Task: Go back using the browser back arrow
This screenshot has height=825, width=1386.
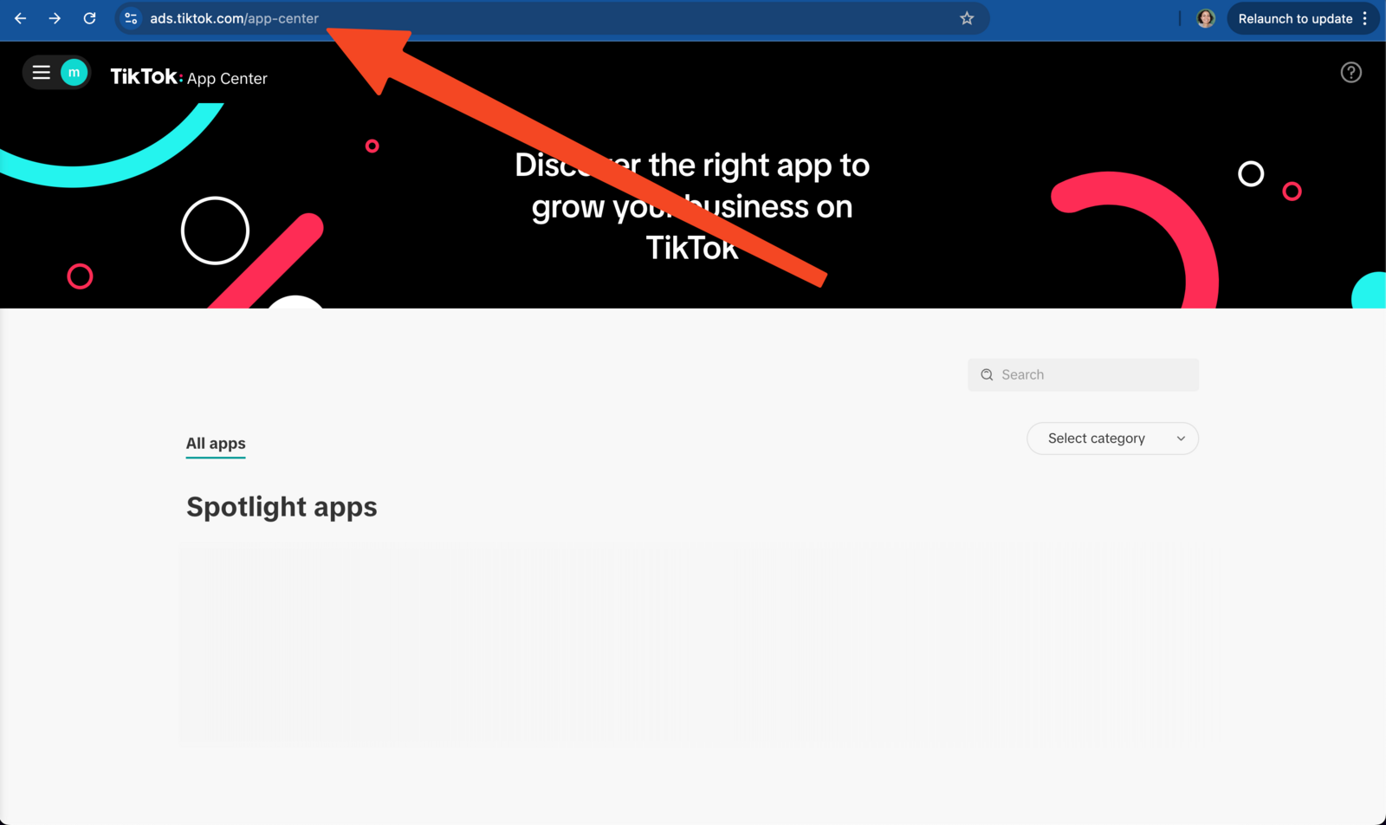Action: click(20, 18)
